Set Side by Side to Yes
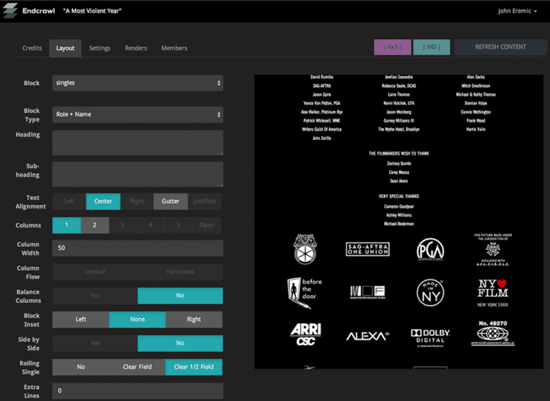The image size is (550, 401). click(95, 343)
